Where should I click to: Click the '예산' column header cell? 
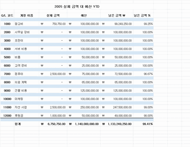tap(84, 16)
